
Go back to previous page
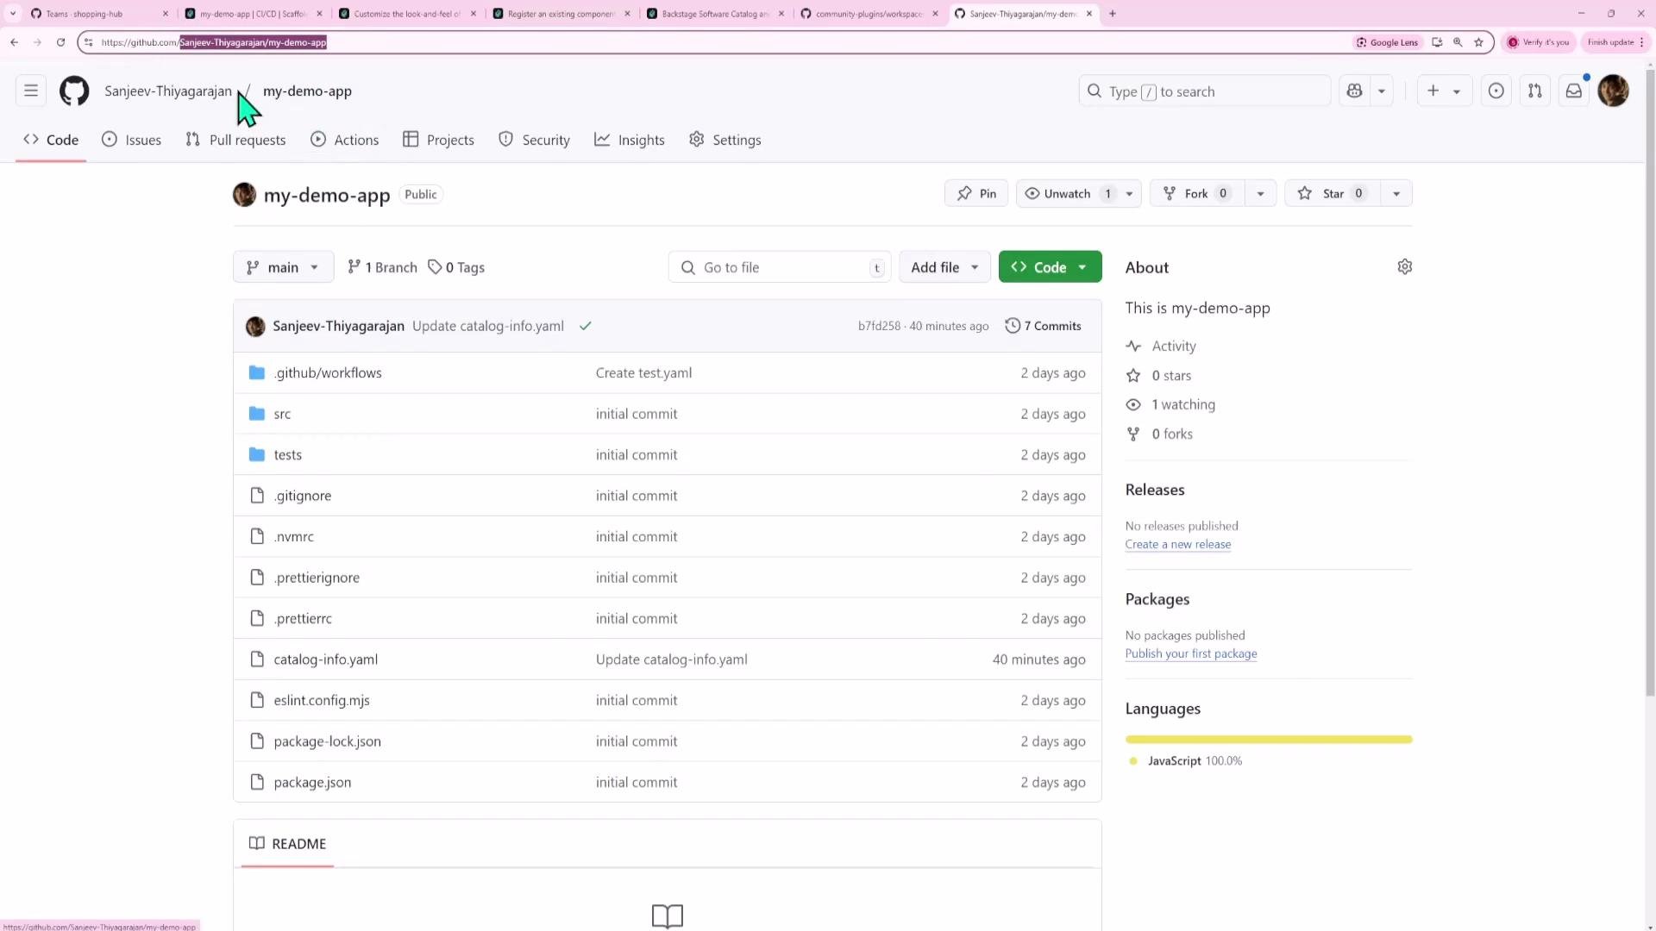pos(15,42)
